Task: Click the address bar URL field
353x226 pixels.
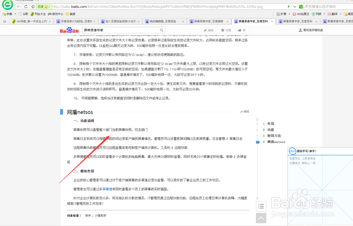Action: [x=169, y=6]
